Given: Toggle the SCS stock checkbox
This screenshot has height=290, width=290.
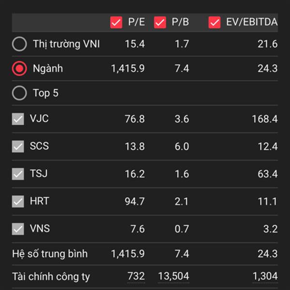Looking at the screenshot, I should tap(18, 146).
